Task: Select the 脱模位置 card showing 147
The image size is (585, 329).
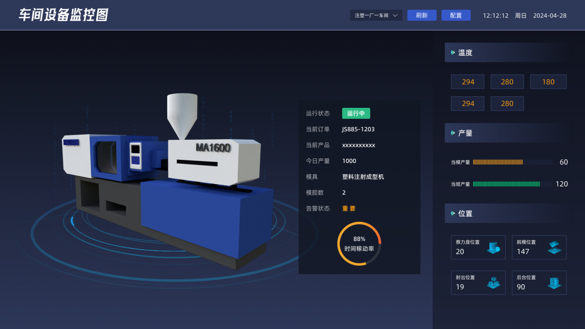Action: [539, 247]
